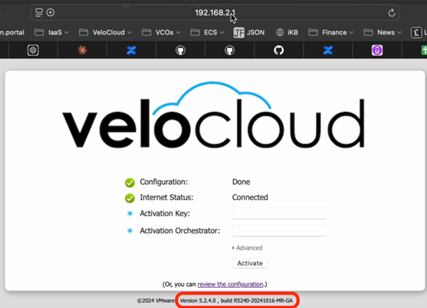Follow the 'review the configuration' link
This screenshot has height=308, width=427.
tap(230, 284)
